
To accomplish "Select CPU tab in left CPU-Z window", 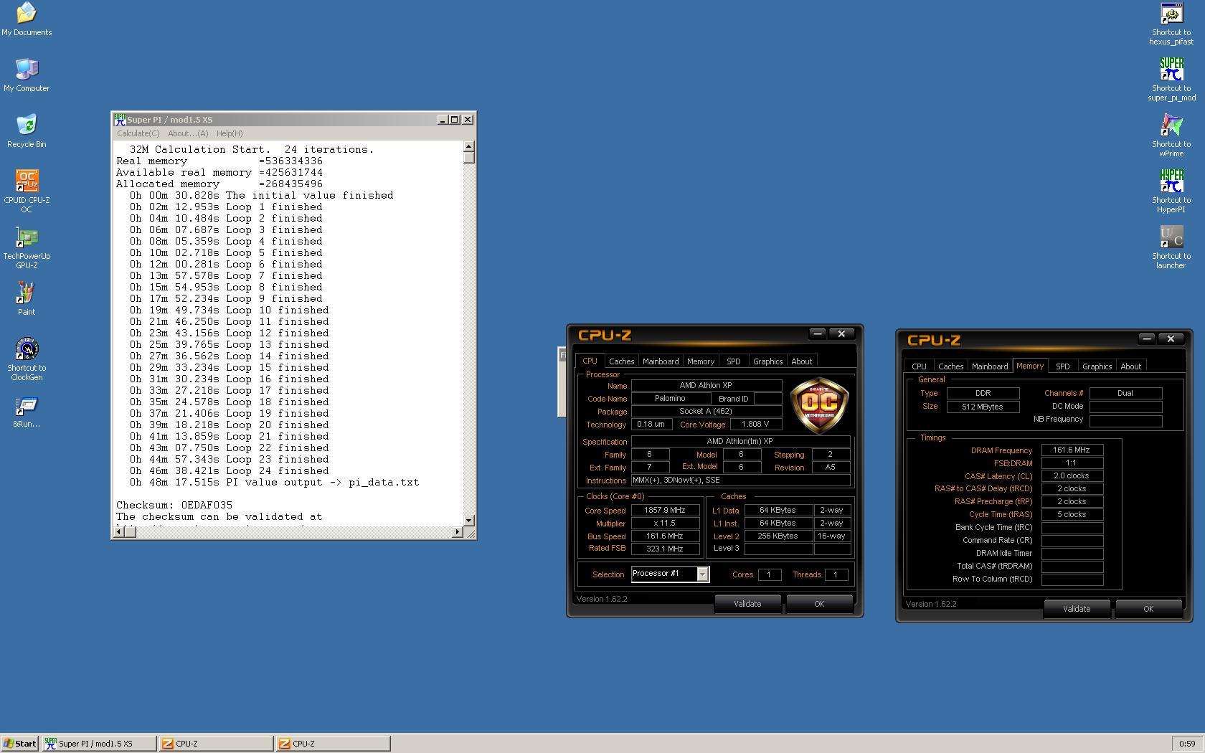I will tap(590, 361).
